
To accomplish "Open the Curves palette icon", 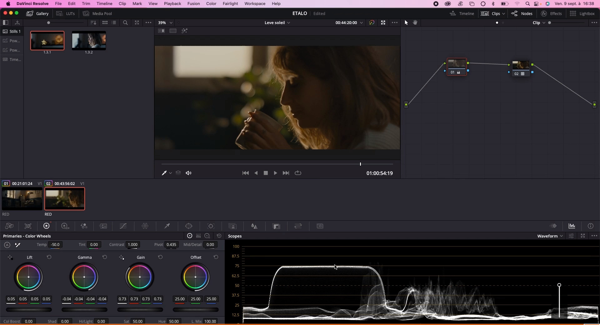I will [x=123, y=226].
